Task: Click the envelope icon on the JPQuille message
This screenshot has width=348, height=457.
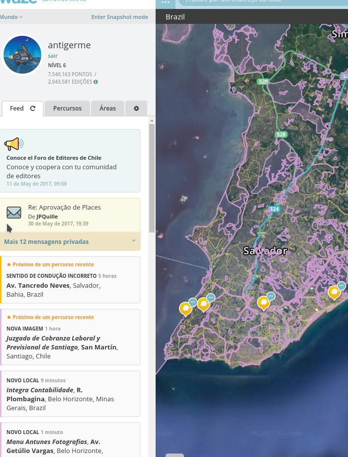Action: pyautogui.click(x=14, y=213)
